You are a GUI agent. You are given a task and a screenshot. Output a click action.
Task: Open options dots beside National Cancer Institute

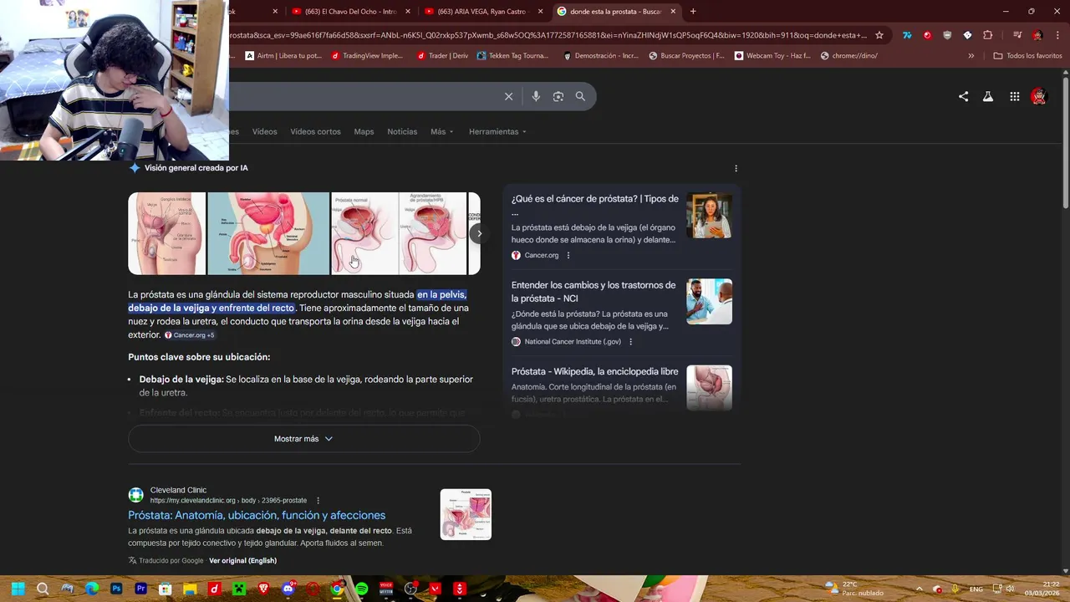click(x=630, y=341)
